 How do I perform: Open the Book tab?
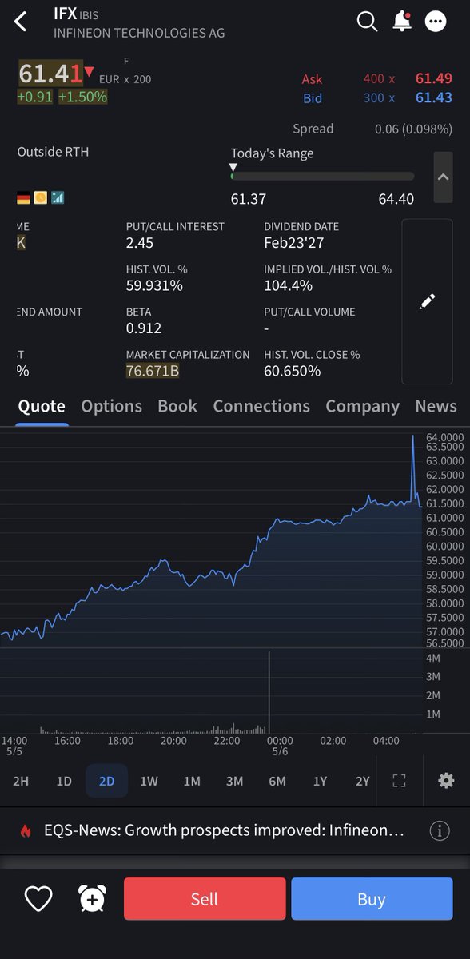[x=177, y=406]
